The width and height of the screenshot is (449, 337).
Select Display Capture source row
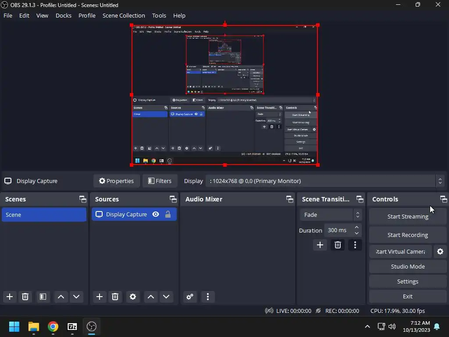click(x=134, y=214)
